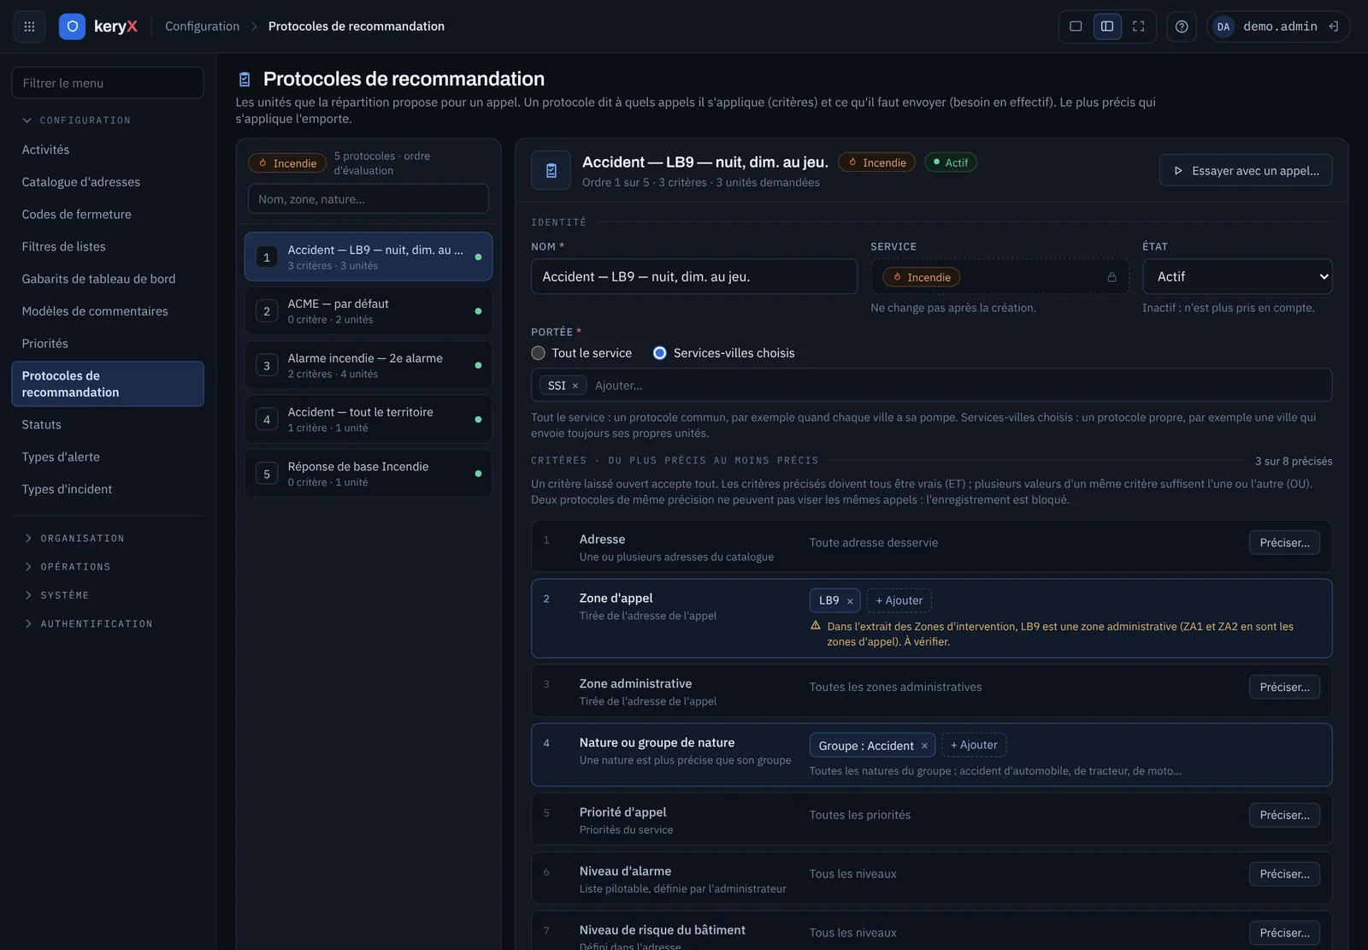Add another nature group with + Ajouter

pos(974,745)
